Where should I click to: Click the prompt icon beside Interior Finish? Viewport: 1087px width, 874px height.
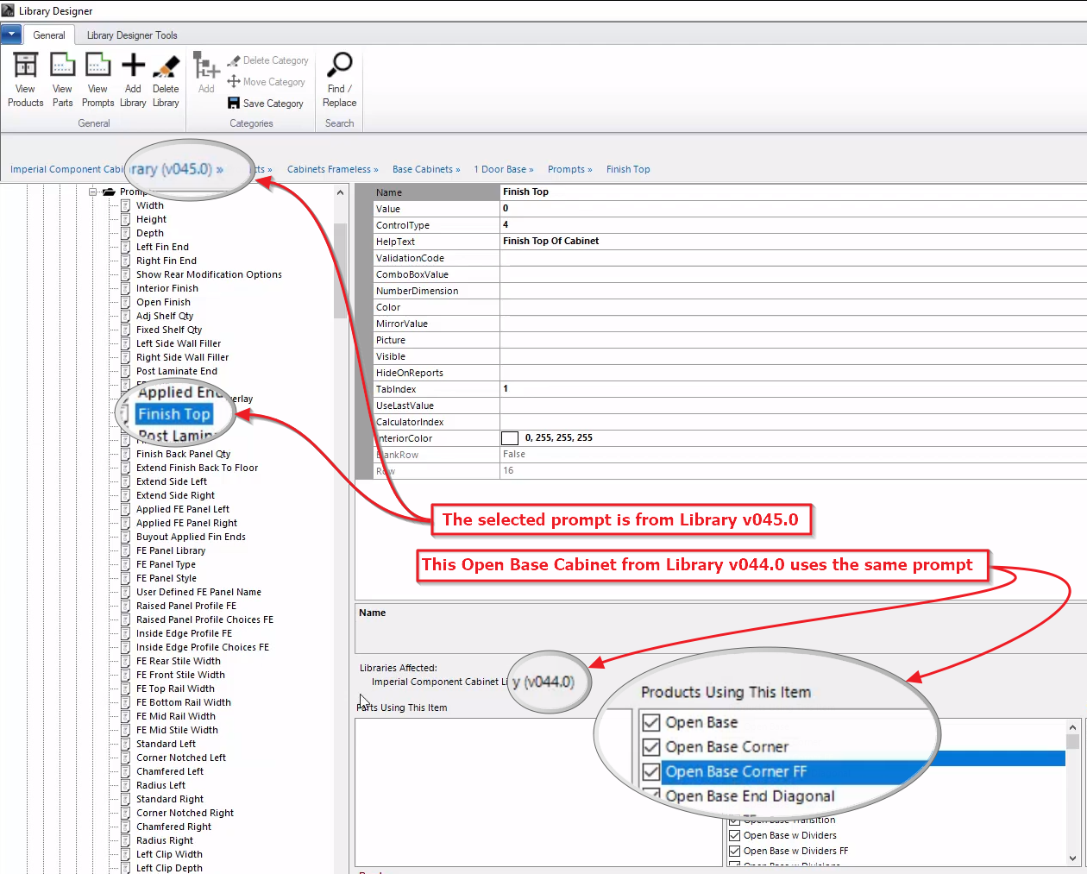click(x=125, y=288)
